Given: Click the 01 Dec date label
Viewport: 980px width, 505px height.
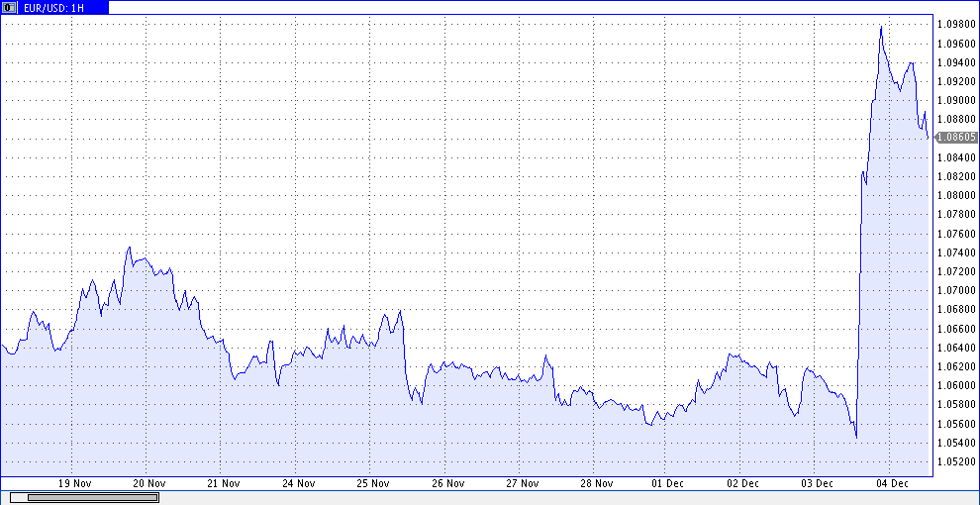Looking at the screenshot, I should click(667, 483).
